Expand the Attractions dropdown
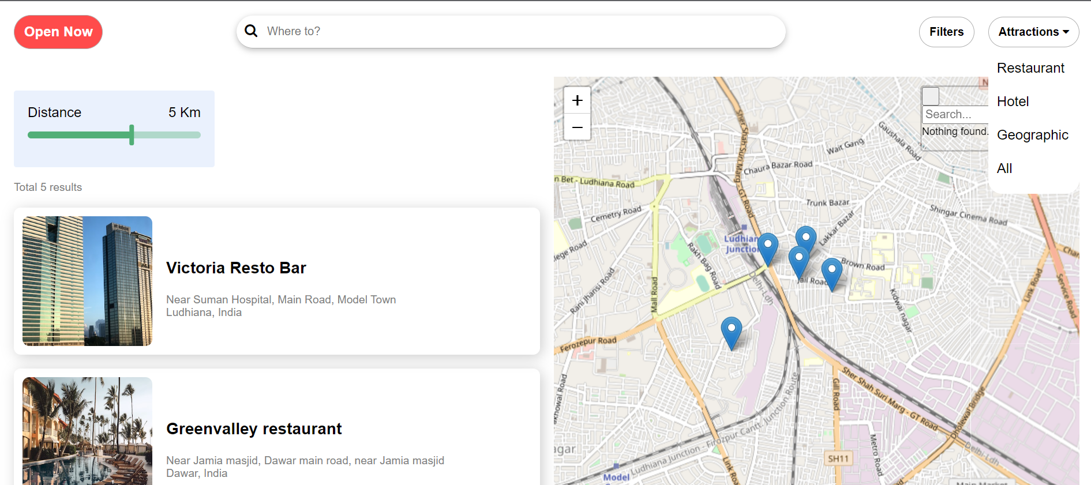Viewport: 1091px width, 485px height. pos(1033,32)
